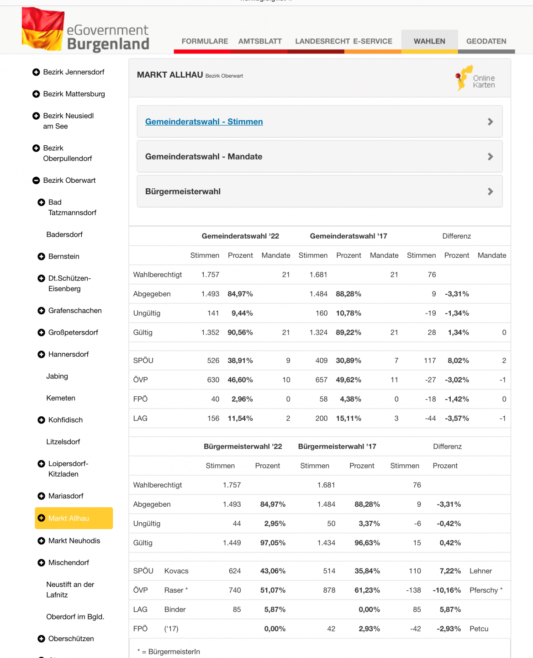The height and width of the screenshot is (658, 533).
Task: Open the GEODATEN tab
Action: pos(486,41)
